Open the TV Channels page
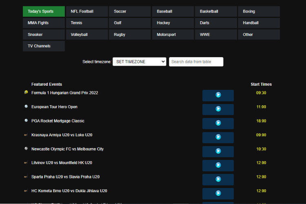 coord(44,46)
